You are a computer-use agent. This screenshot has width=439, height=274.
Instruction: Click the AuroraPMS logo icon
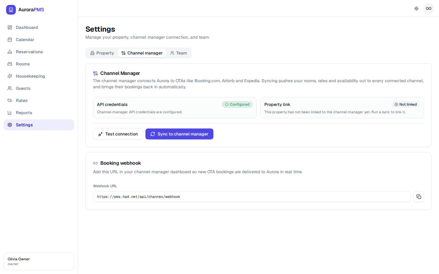pos(11,10)
